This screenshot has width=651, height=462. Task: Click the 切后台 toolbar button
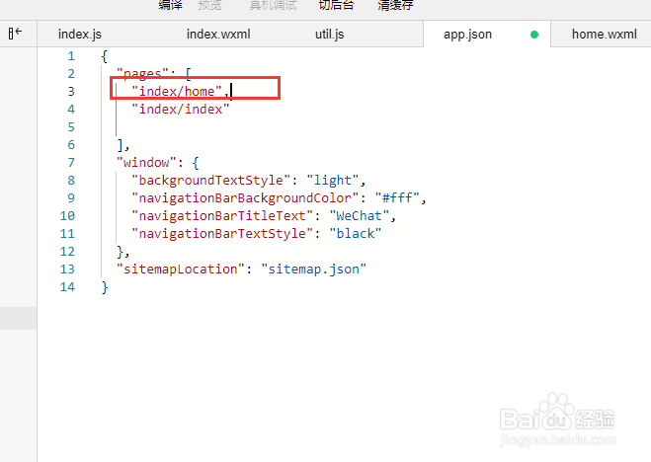point(336,5)
